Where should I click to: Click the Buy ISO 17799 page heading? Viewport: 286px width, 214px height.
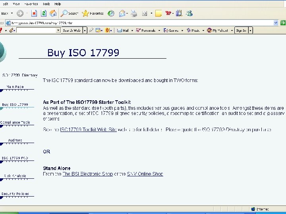[83, 53]
